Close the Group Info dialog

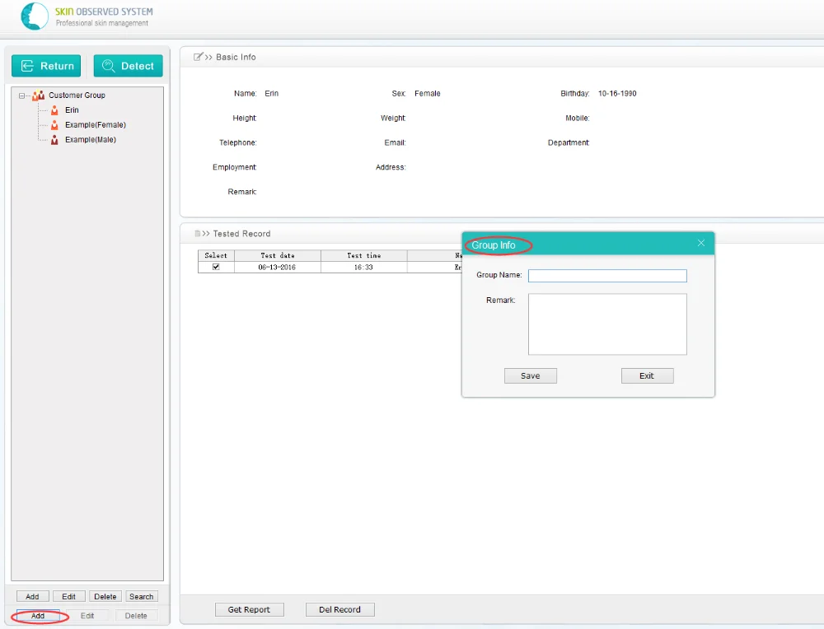coord(700,243)
